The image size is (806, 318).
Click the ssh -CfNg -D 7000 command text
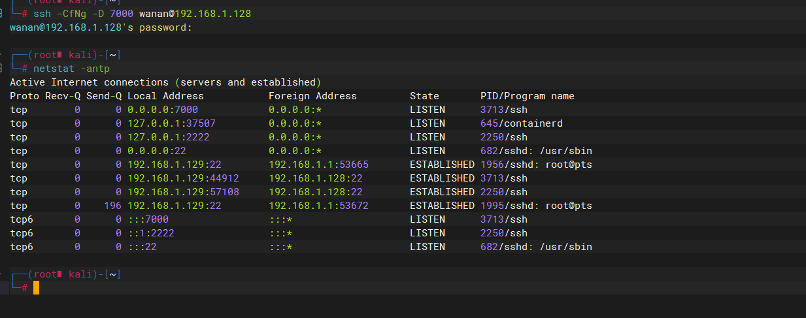click(142, 14)
